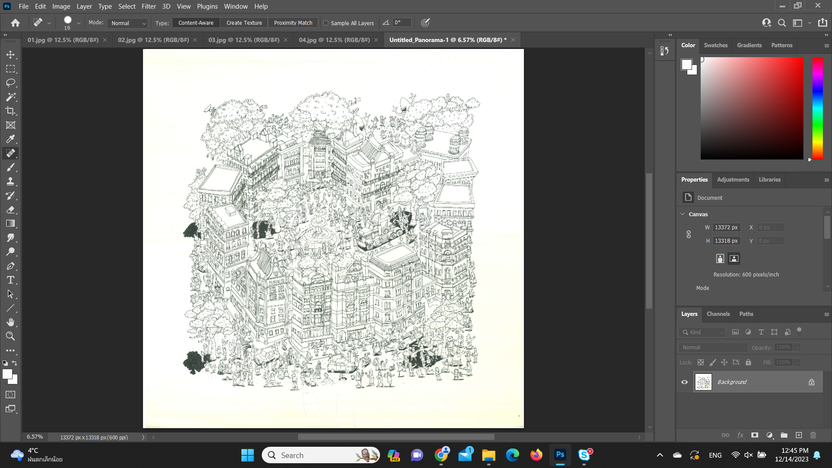The height and width of the screenshot is (468, 832).
Task: Select the Hand tool
Action: [10, 322]
